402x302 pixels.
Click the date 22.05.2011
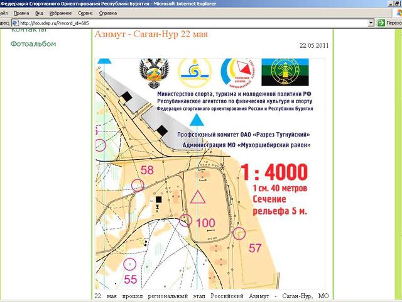[314, 45]
